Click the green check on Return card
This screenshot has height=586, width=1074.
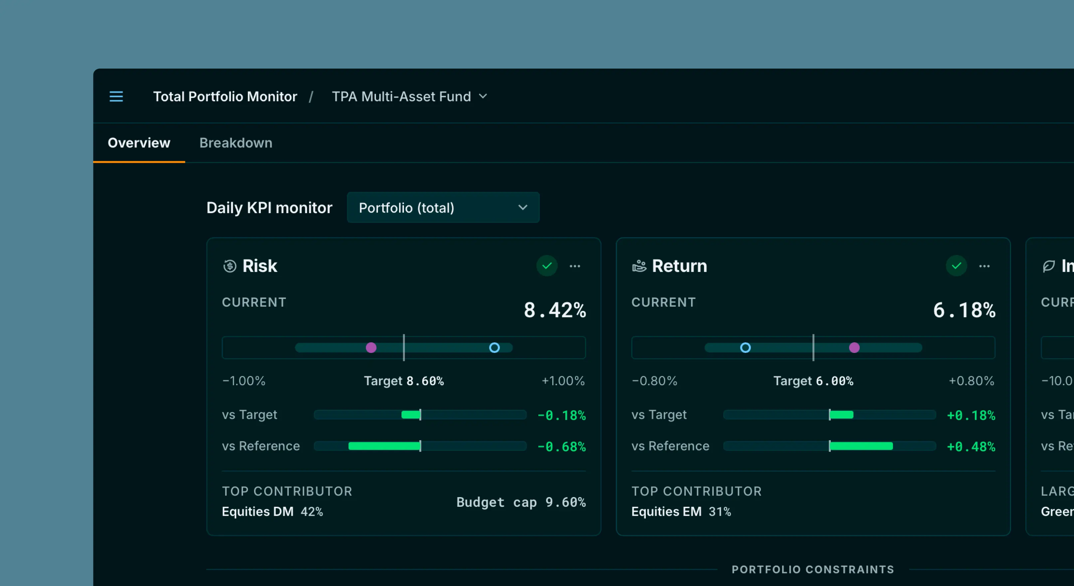click(x=957, y=266)
